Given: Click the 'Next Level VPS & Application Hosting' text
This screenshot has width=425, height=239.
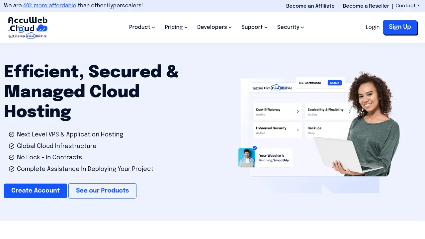Looking at the screenshot, I should [70, 134].
